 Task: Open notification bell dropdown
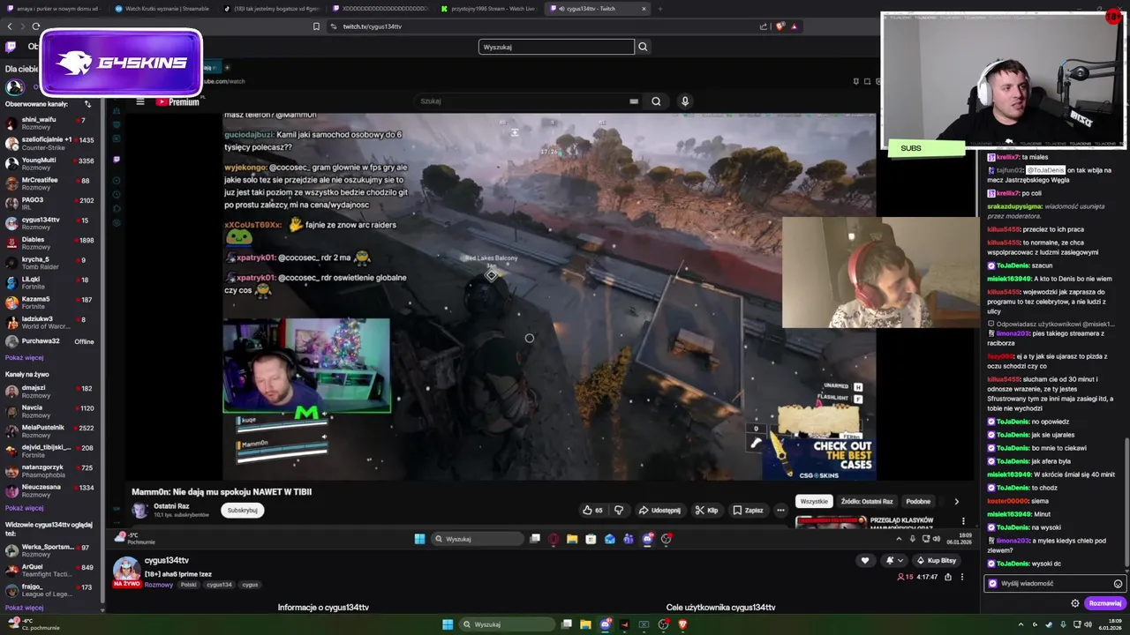tap(894, 561)
